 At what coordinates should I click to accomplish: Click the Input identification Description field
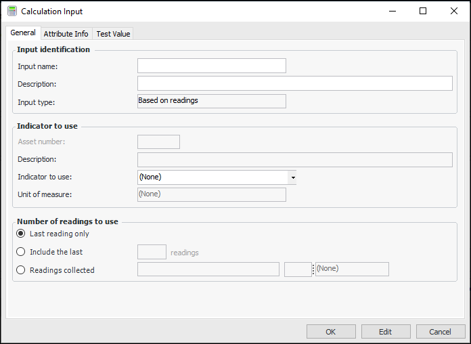point(294,83)
